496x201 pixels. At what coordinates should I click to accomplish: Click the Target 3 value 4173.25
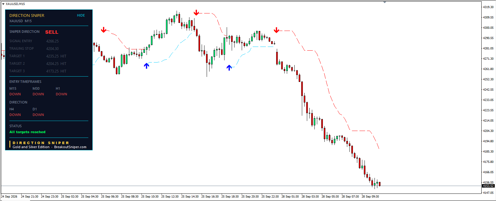[52, 71]
